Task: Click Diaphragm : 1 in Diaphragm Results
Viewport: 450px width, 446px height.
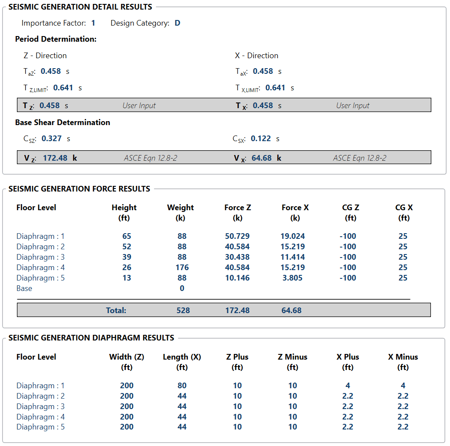Action: tap(40, 386)
